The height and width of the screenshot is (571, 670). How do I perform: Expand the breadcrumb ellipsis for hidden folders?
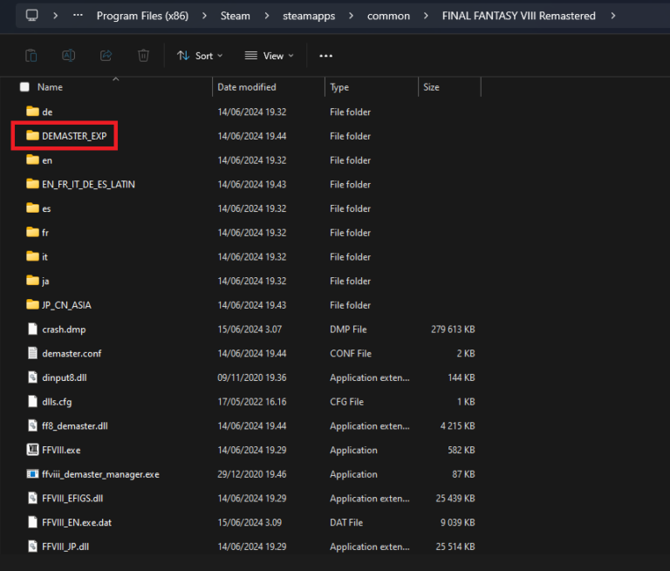[79, 16]
